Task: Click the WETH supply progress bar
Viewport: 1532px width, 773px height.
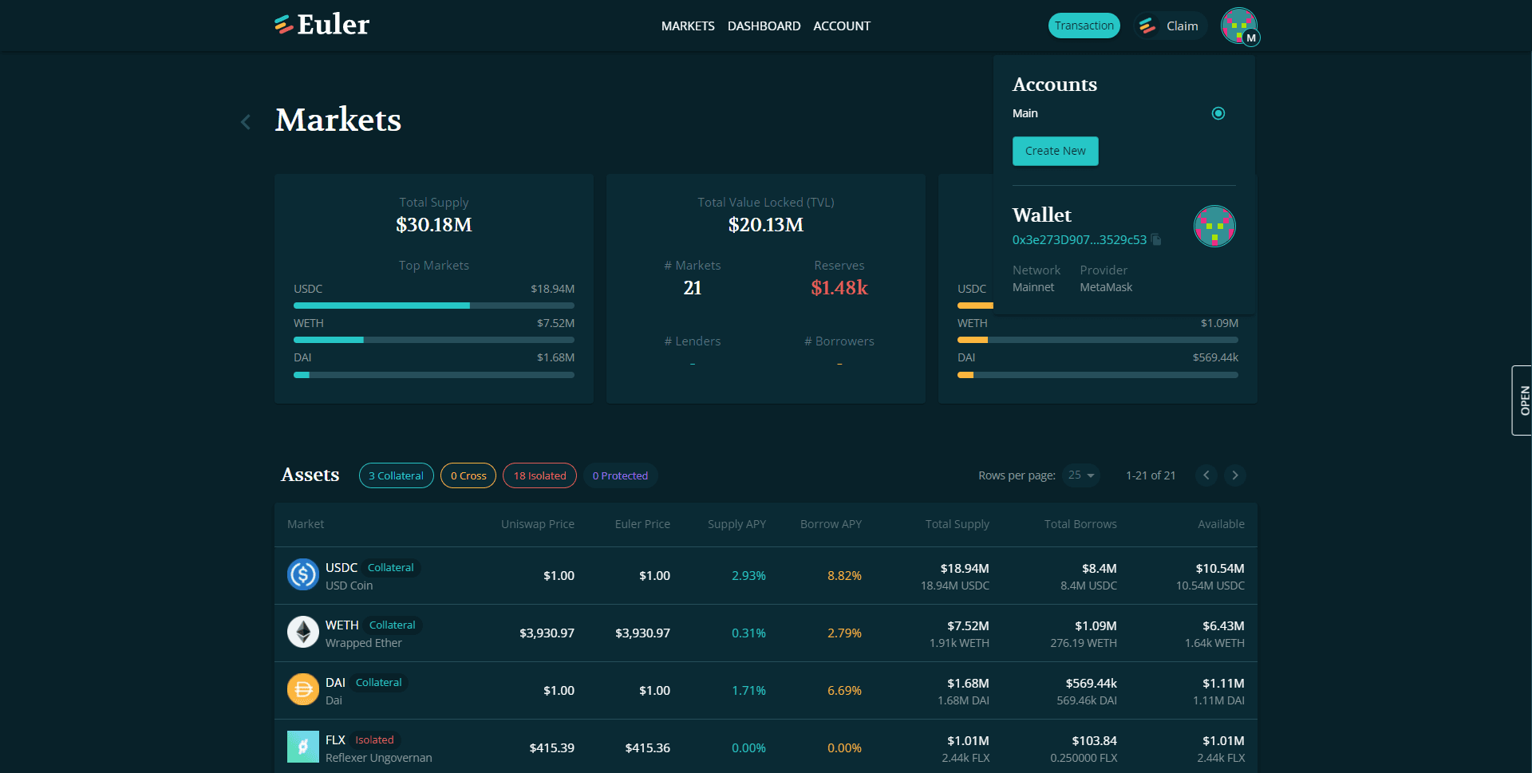Action: point(434,340)
